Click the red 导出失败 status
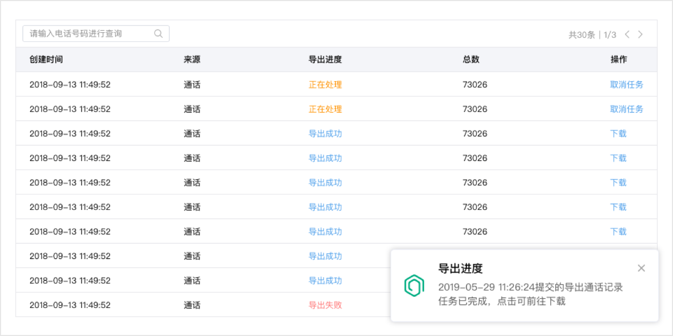The height and width of the screenshot is (336, 673). 325,305
